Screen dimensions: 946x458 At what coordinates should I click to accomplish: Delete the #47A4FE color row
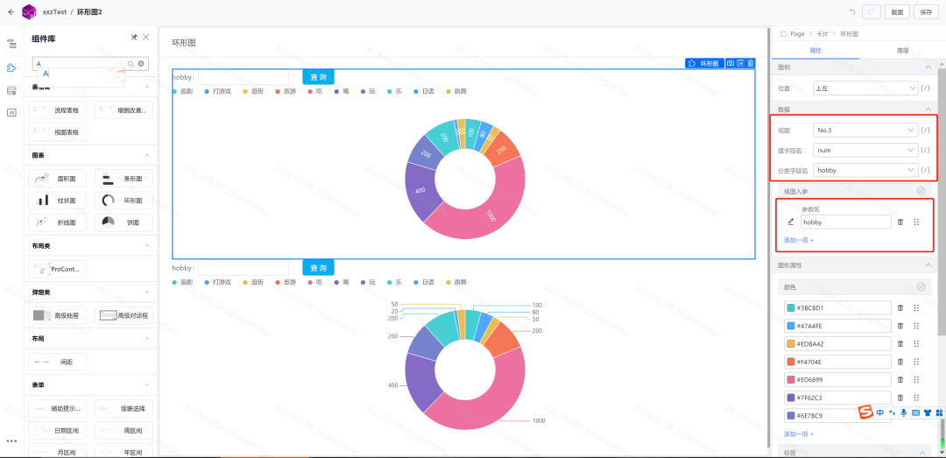coord(900,326)
